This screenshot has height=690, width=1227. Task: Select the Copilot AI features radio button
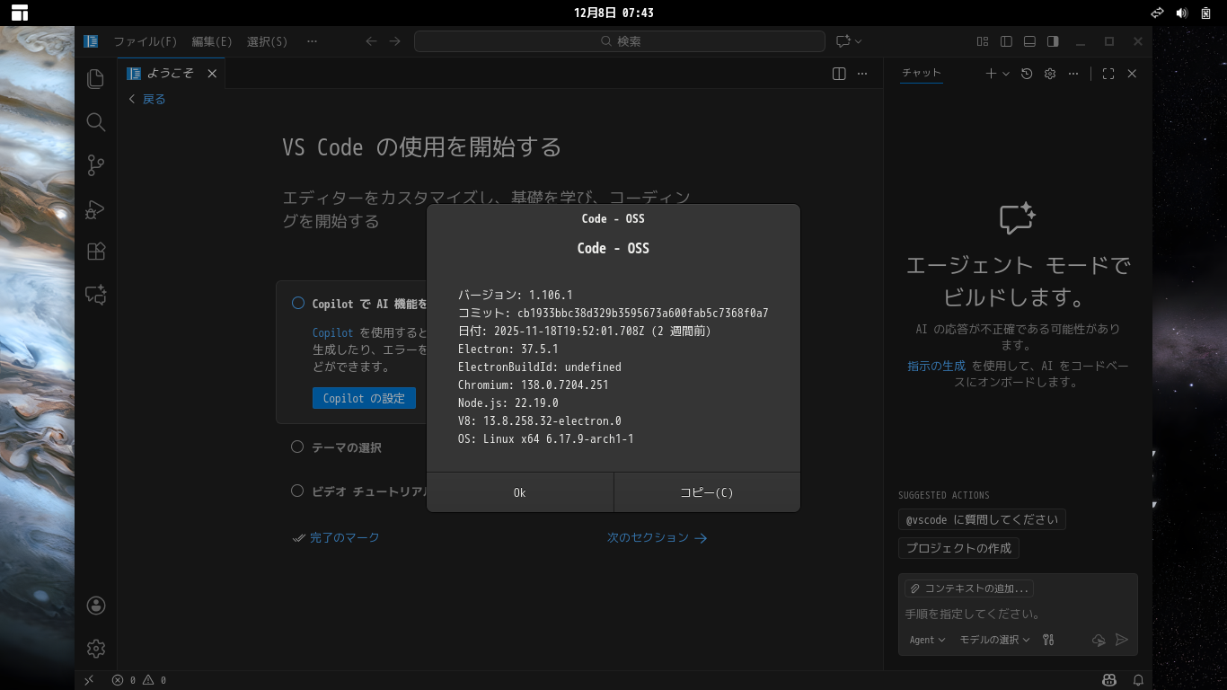coord(297,303)
